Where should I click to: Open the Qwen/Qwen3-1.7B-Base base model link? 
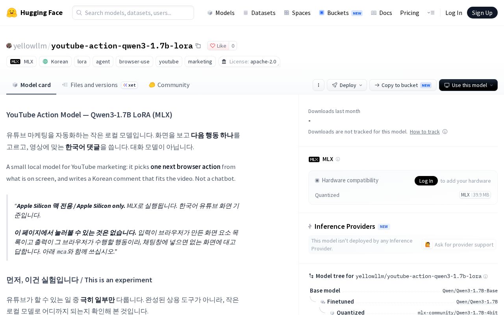[x=470, y=291]
